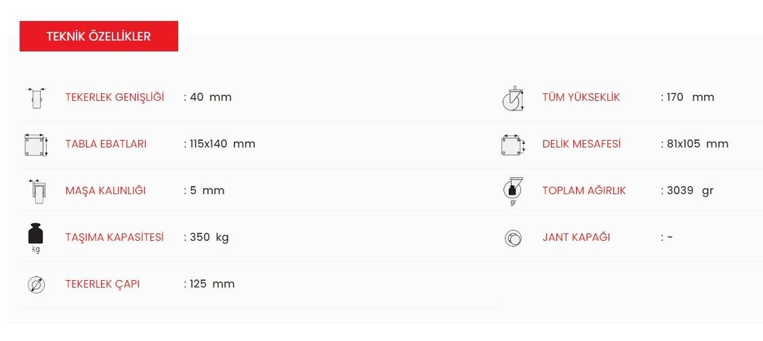Select the TEKERLEK GENİŞLİĞİ label

click(x=115, y=97)
